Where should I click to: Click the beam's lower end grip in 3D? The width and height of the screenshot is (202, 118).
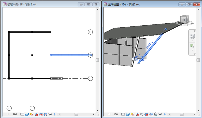(139, 63)
